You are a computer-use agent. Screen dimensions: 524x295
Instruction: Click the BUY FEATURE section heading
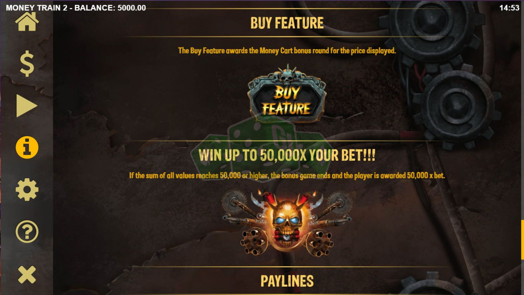287,23
